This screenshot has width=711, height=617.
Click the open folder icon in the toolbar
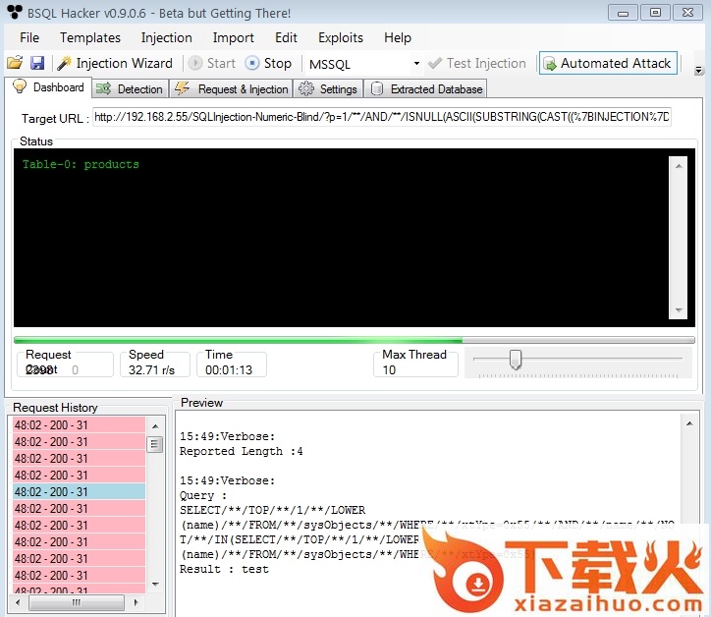(x=15, y=63)
